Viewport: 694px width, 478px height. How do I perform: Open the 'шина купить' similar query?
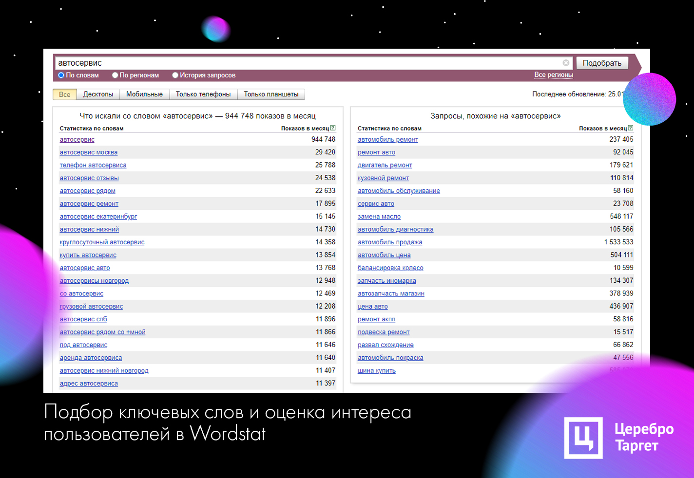point(376,371)
